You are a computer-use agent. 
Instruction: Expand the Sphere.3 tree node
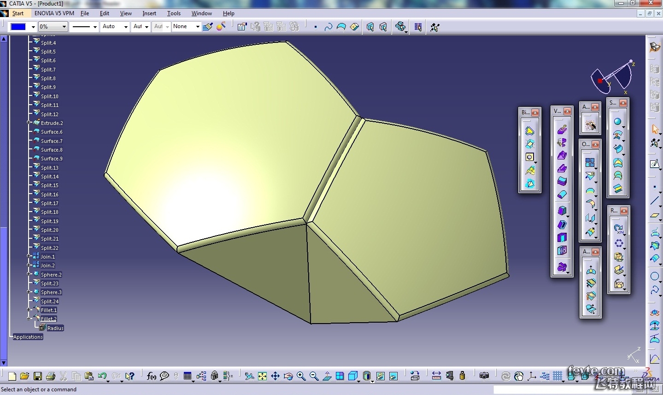point(29,292)
